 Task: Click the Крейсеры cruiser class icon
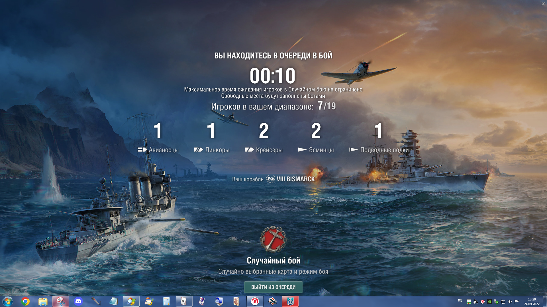(x=249, y=150)
